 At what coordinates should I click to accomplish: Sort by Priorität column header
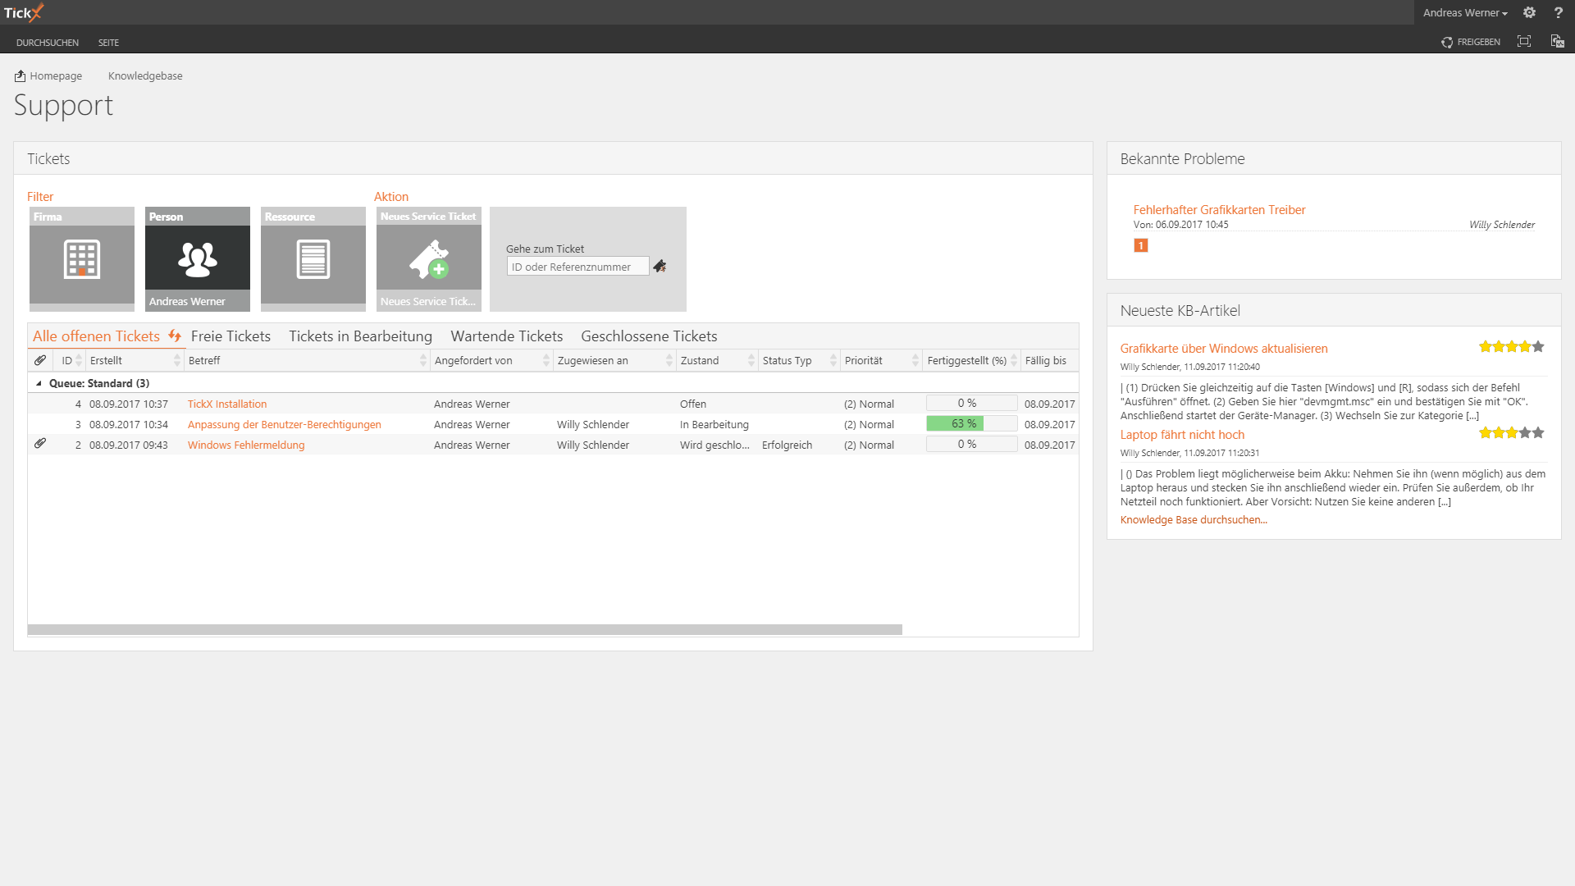[881, 360]
